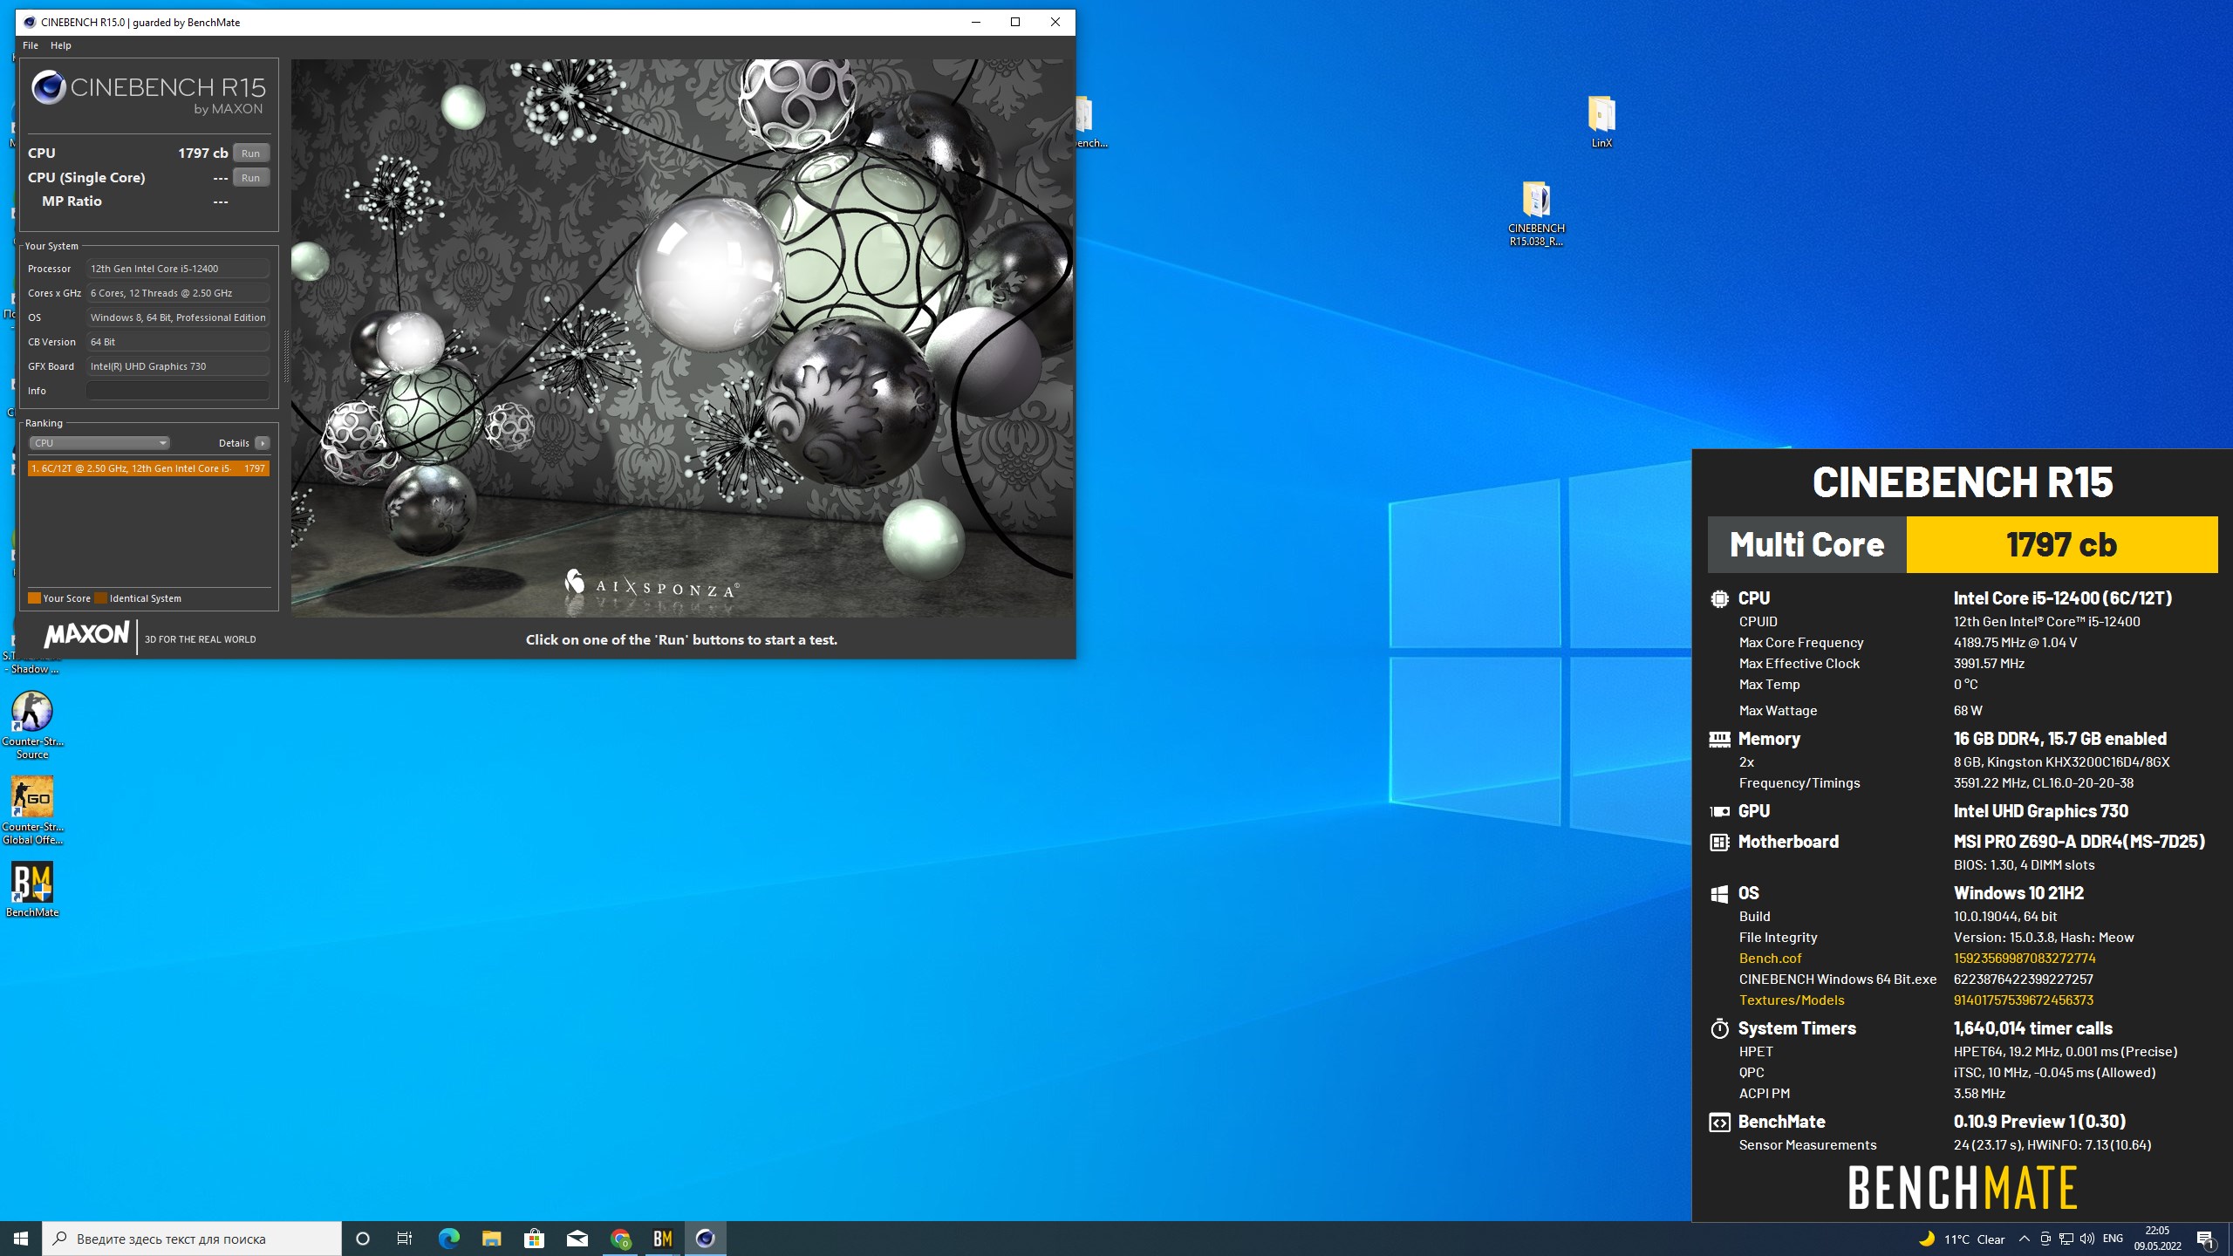Screen dimensions: 2233x1256
Task: Open the Counter-Strike Global Offensive desktop shortcut
Action: 32,809
